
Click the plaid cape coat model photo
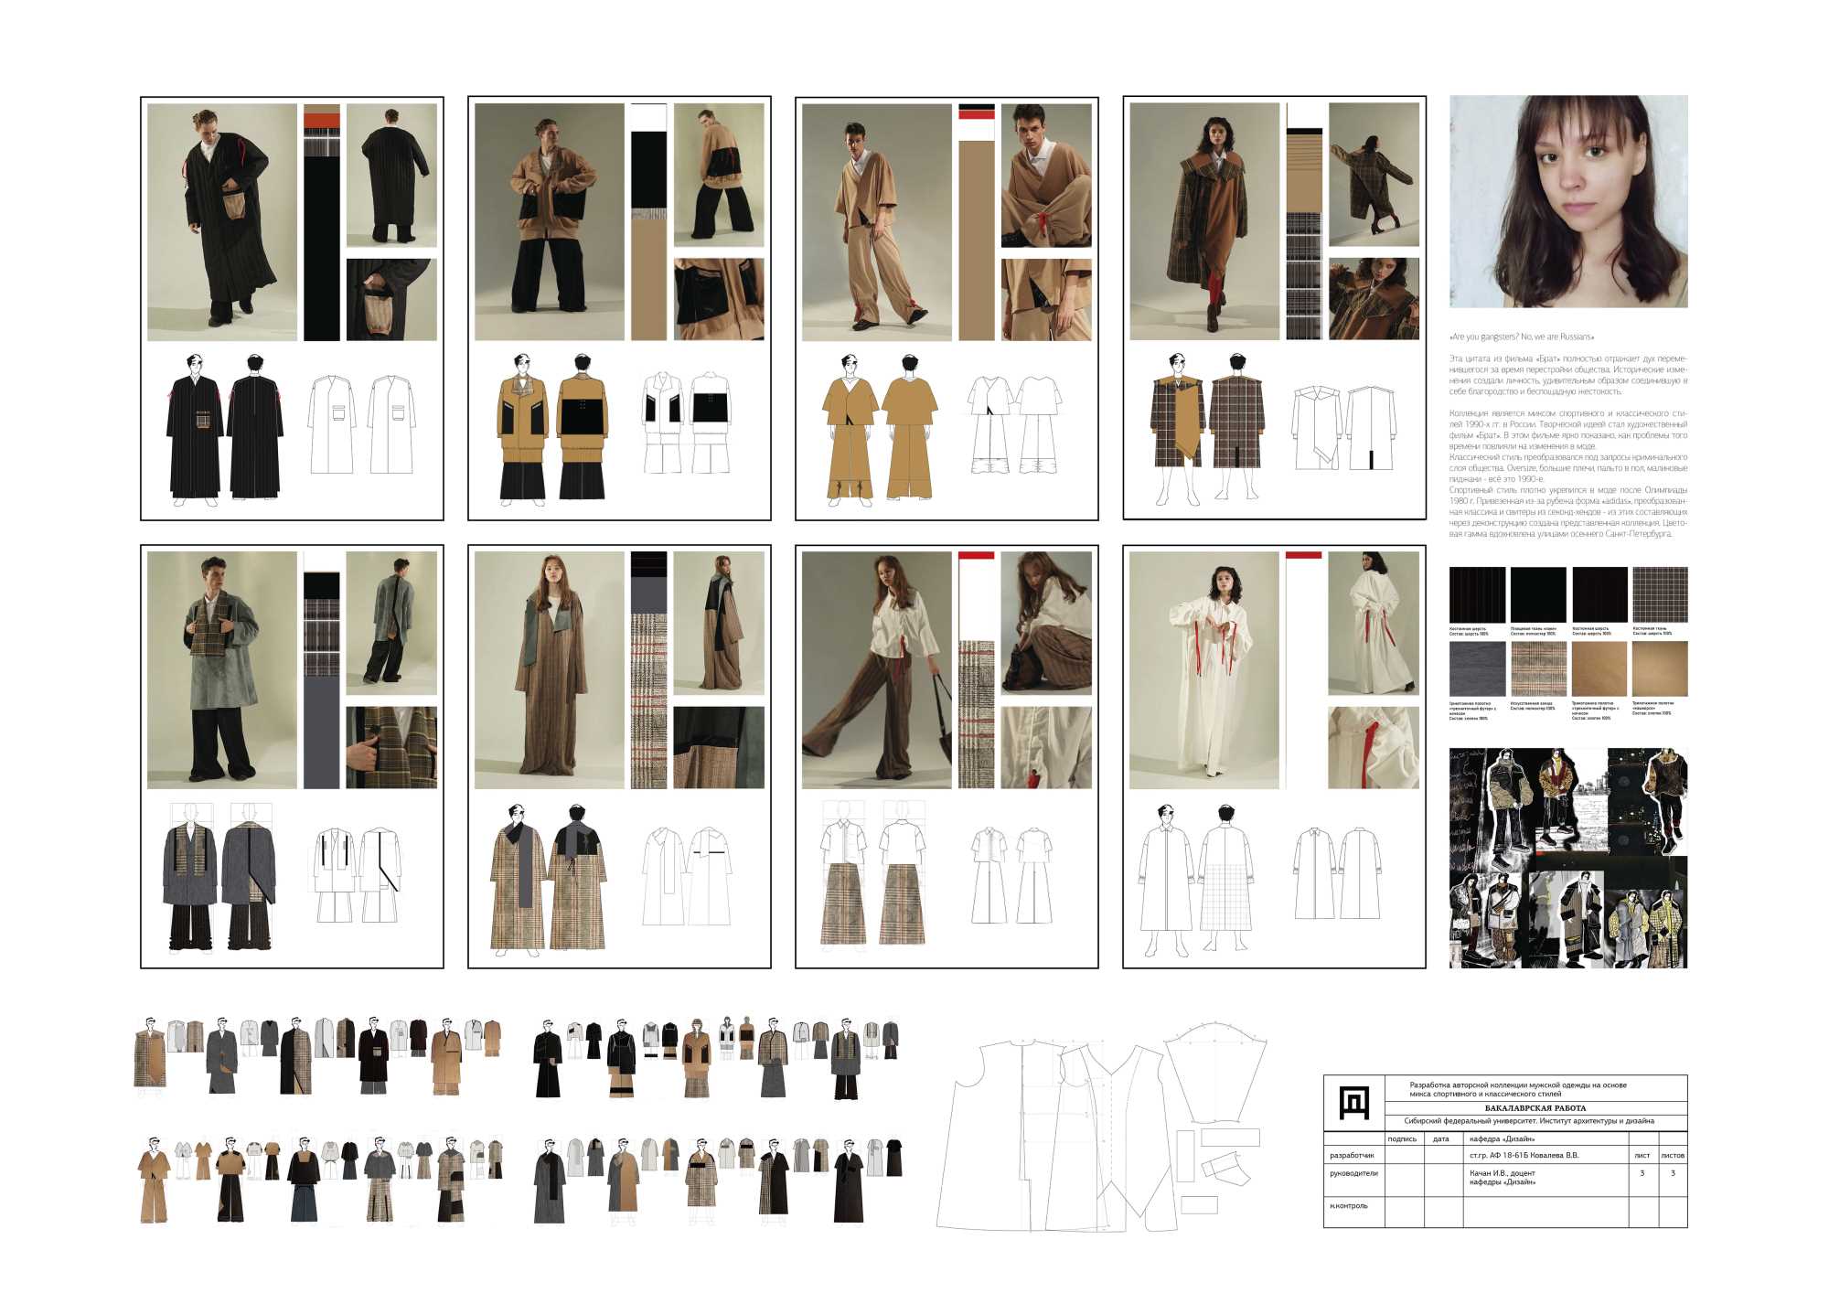click(x=1203, y=222)
